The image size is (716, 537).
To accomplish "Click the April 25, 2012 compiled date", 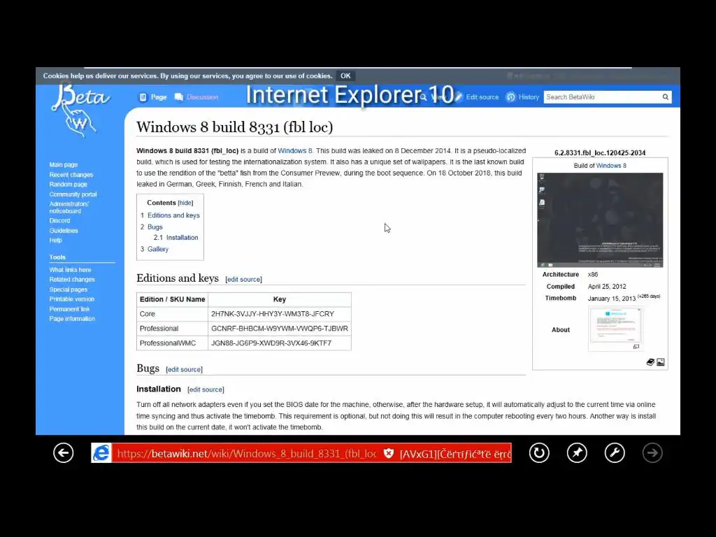I will point(607,286).
